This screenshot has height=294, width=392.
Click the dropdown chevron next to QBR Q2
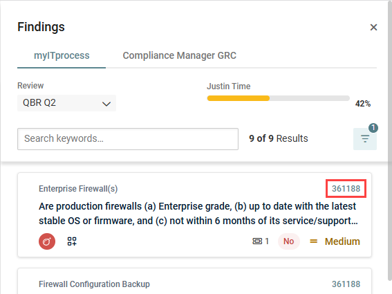click(x=106, y=104)
